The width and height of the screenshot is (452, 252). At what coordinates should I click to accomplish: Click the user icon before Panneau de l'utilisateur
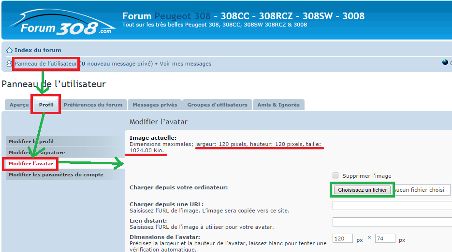(x=9, y=64)
